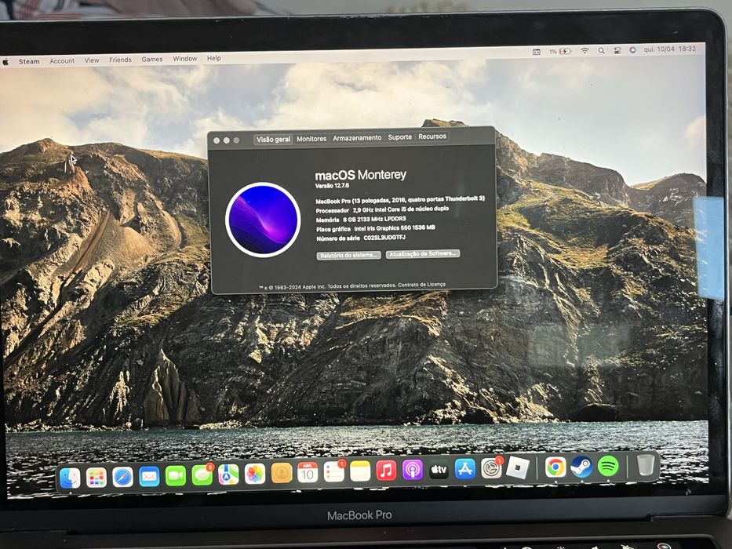Open Google Chrome from the dock
This screenshot has width=732, height=549.
coord(555,467)
